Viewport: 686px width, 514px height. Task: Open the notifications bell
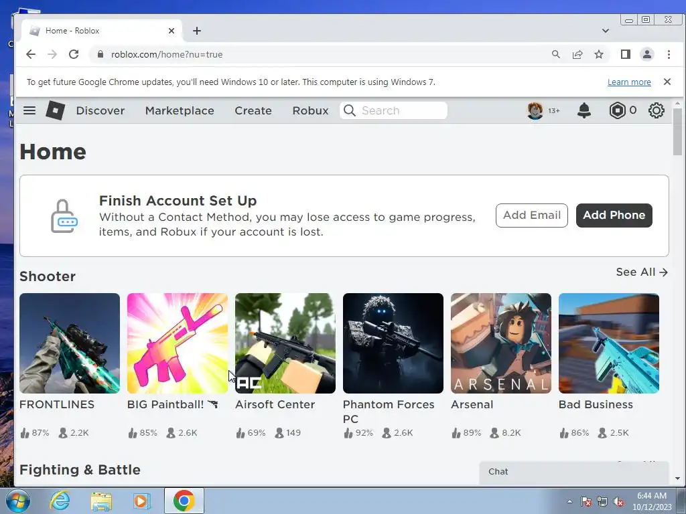point(584,110)
